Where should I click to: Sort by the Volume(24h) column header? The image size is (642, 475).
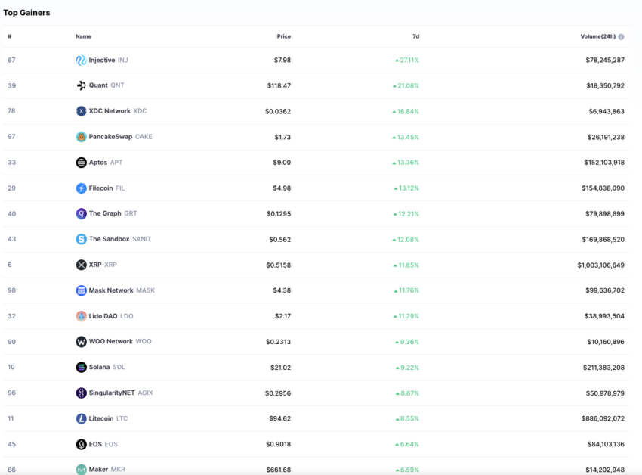click(x=597, y=36)
